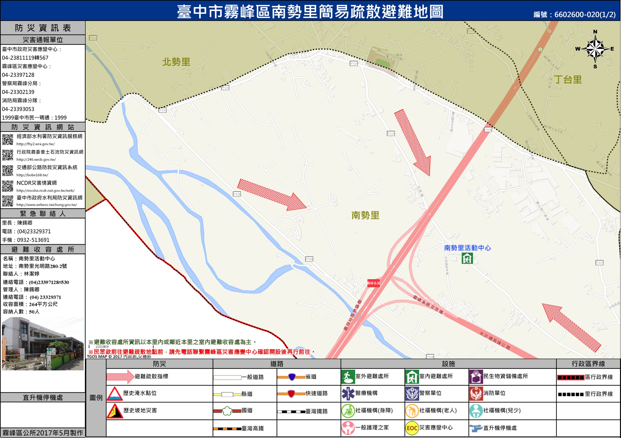This screenshot has width=621, height=438.
Task: Click the red 霧峰系統 interchange marker
Action: [373, 283]
